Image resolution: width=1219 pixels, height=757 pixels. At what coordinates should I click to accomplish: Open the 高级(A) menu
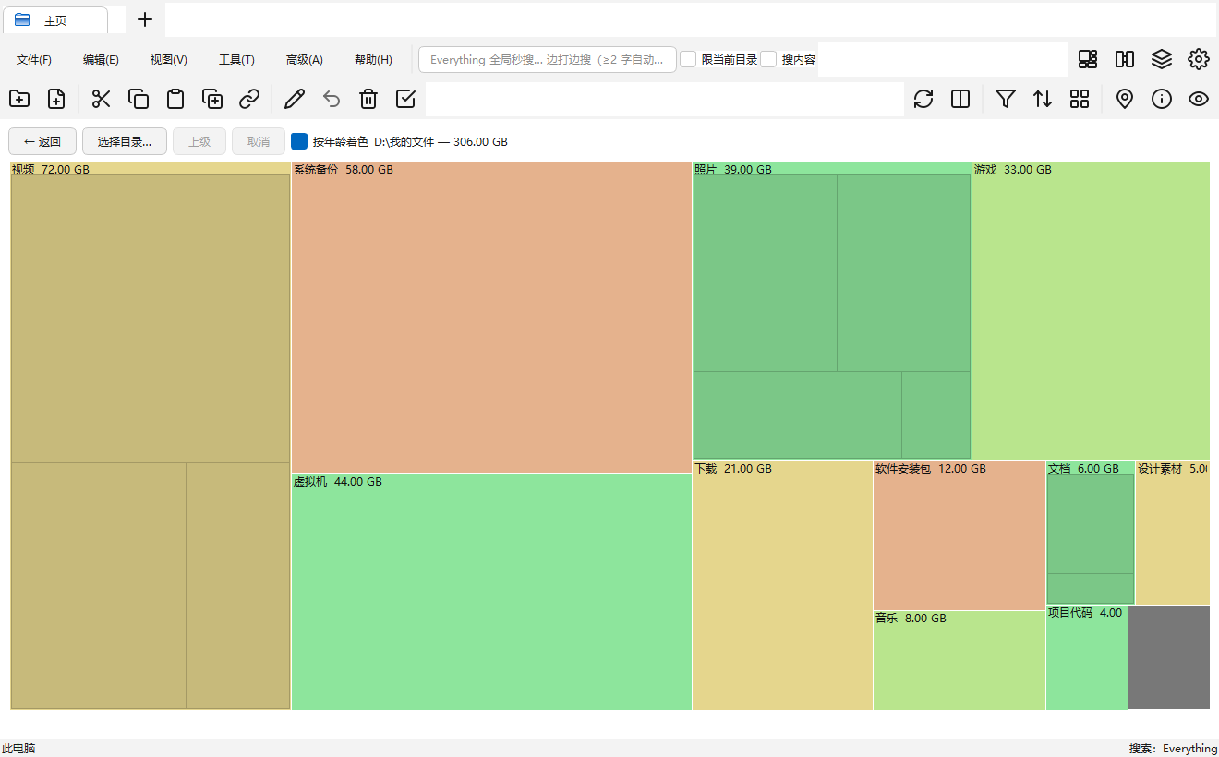coord(305,60)
